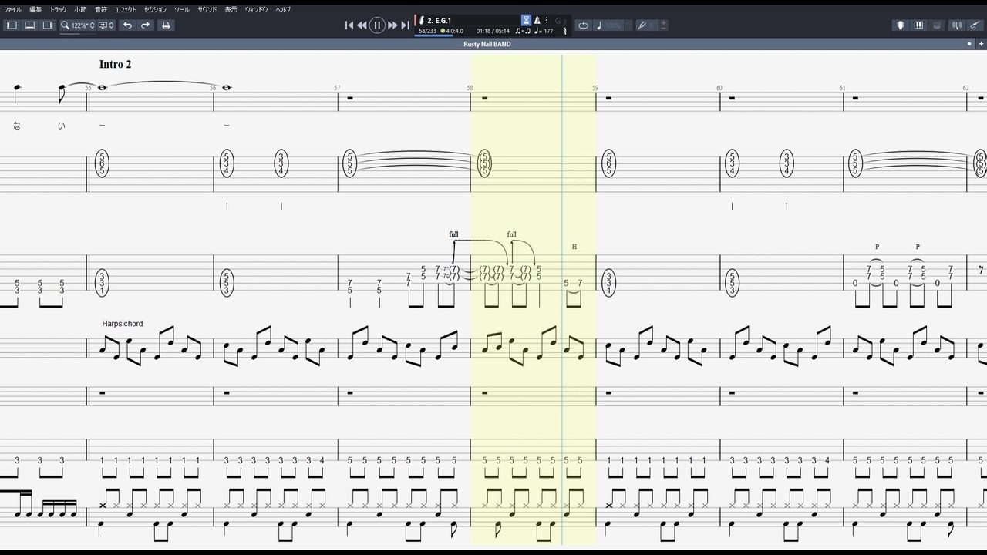Click the 5-6-5 chord in bar 55

[x=102, y=163]
